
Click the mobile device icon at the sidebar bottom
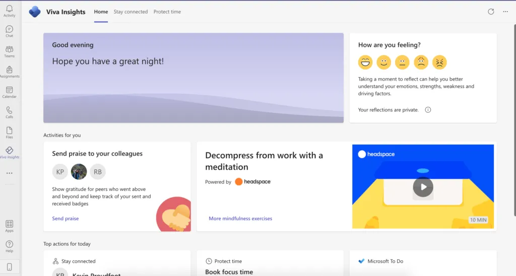tap(9, 267)
